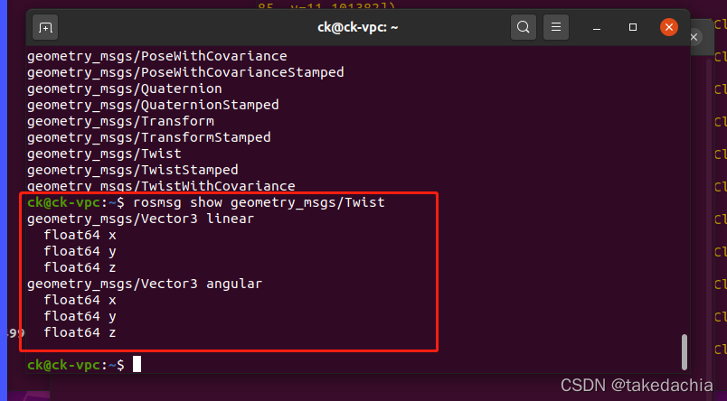Click the geometry_msgs/PoseWithCovarianceStamped line

[185, 72]
